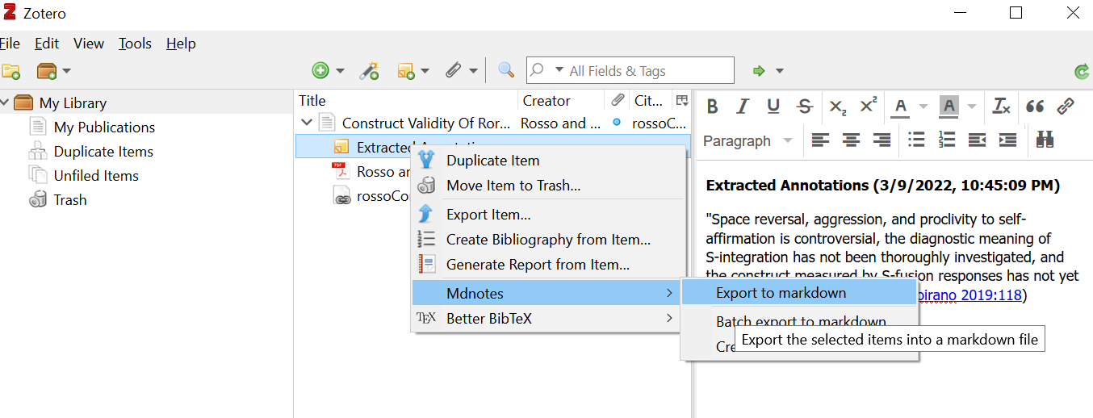Click the Sync with Zotero icon
Image resolution: width=1093 pixels, height=418 pixels.
coord(1083,72)
